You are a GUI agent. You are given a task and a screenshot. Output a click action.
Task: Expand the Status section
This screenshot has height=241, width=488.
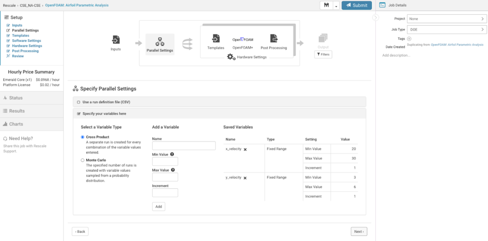32,98
